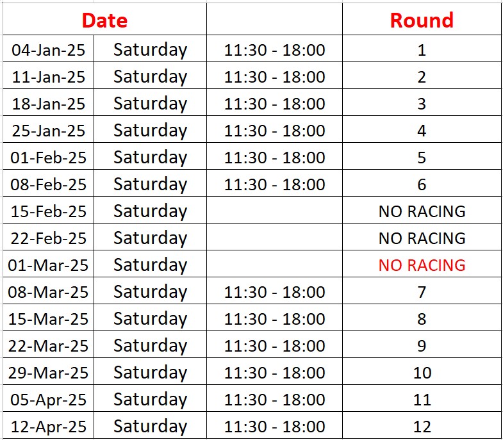Screen dimensions: 503x440
Task: Click the round 12 cell
Action: click(422, 425)
